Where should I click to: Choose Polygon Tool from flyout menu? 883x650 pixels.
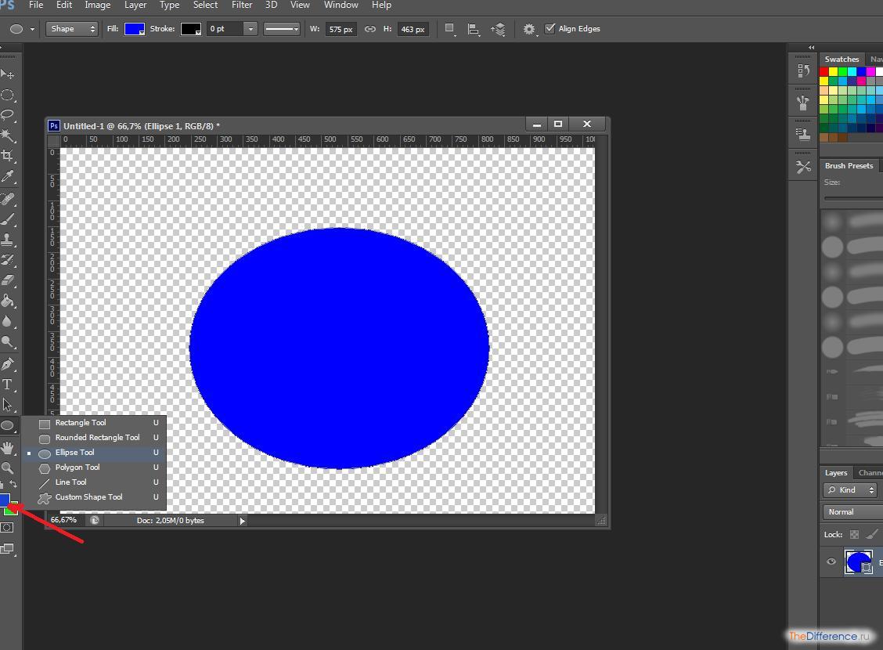[77, 468]
